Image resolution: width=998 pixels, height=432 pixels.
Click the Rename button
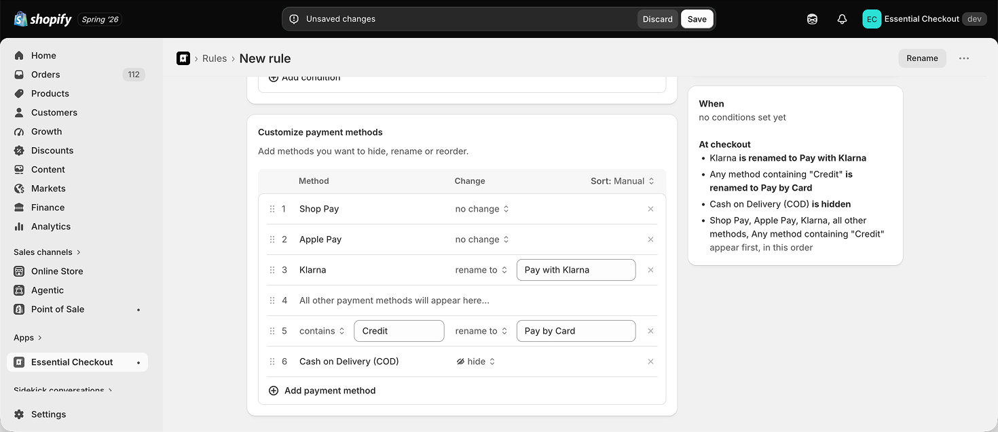(922, 58)
